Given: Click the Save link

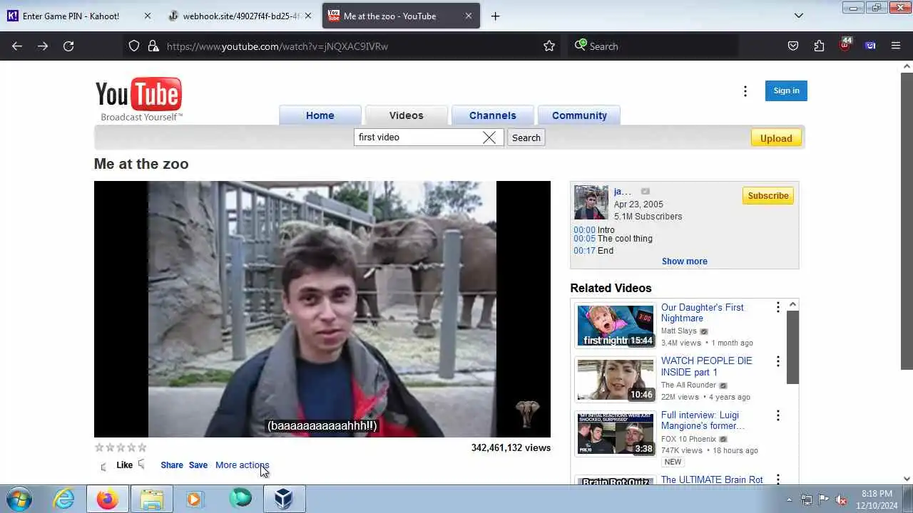Looking at the screenshot, I should [198, 465].
